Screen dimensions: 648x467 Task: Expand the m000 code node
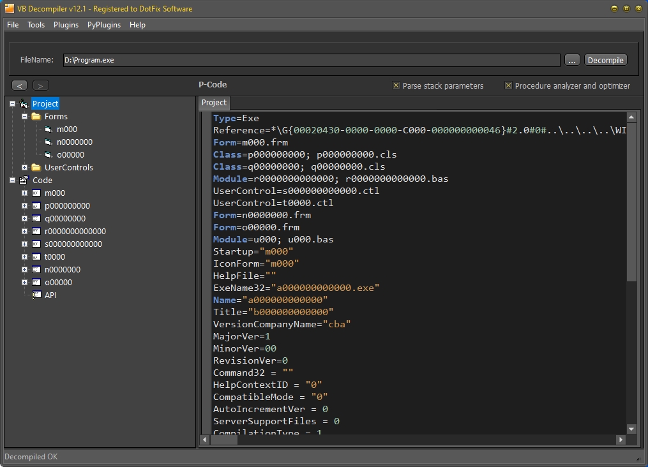coord(24,193)
